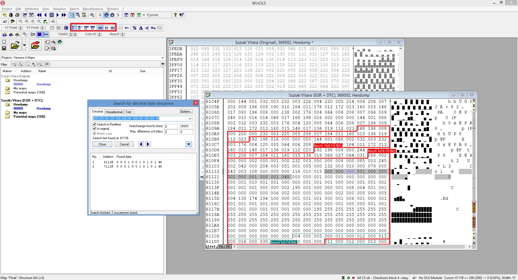
Task: Switch to the 3d view tab
Action: pos(228,247)
